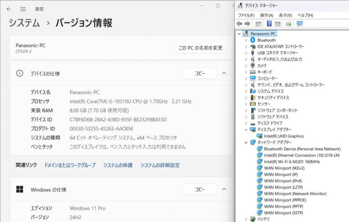Select WAN Miniport (Network Monitor)

tap(295, 194)
